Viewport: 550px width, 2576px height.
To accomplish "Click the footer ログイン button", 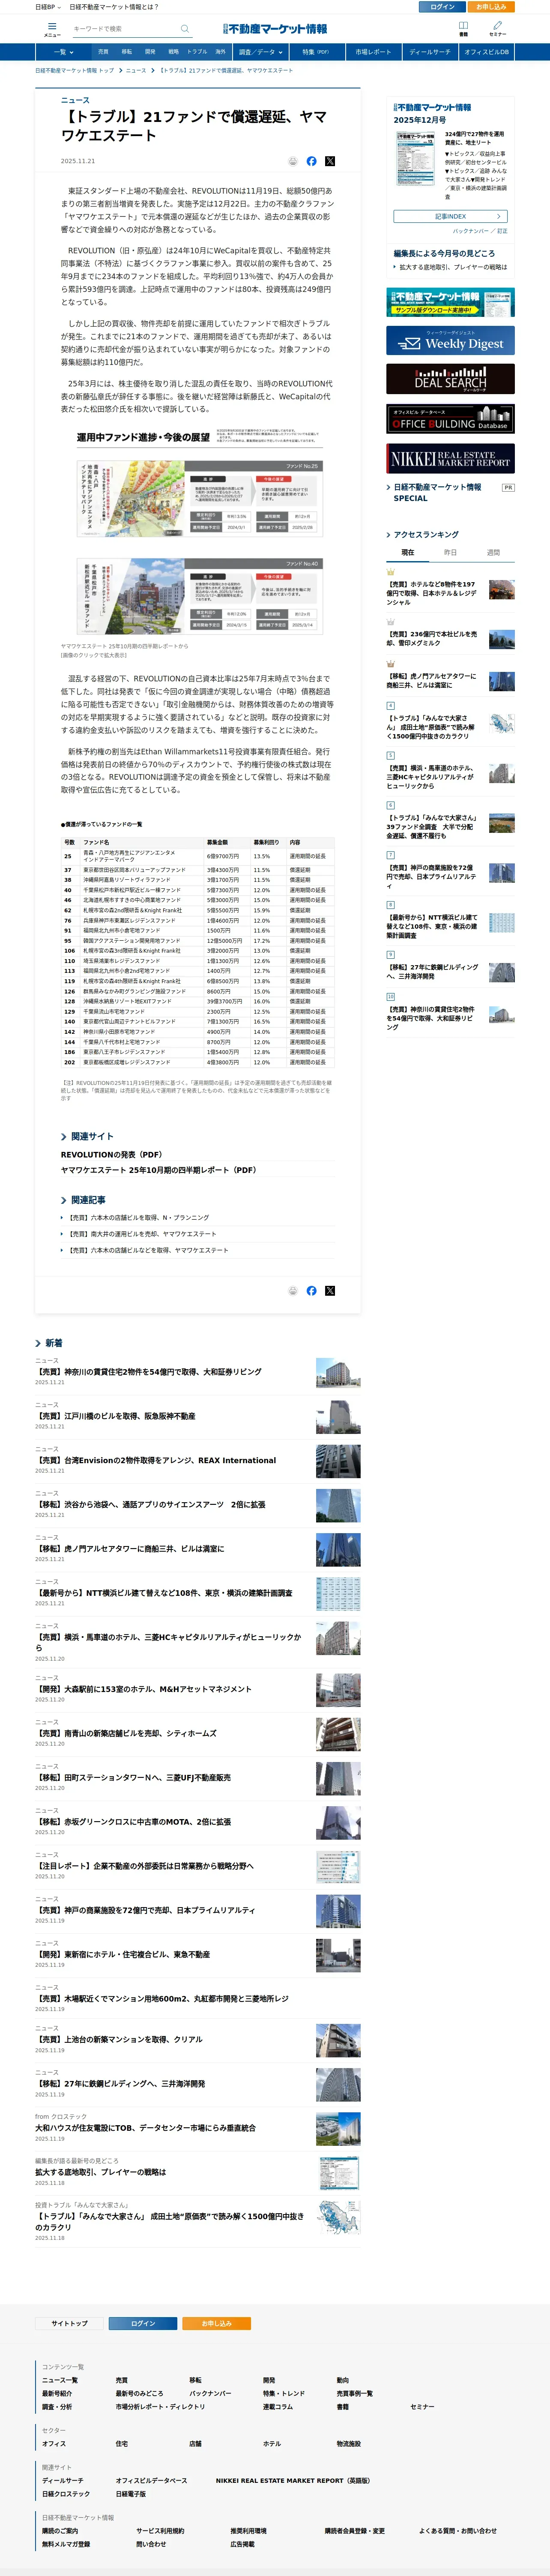I will [x=143, y=2323].
